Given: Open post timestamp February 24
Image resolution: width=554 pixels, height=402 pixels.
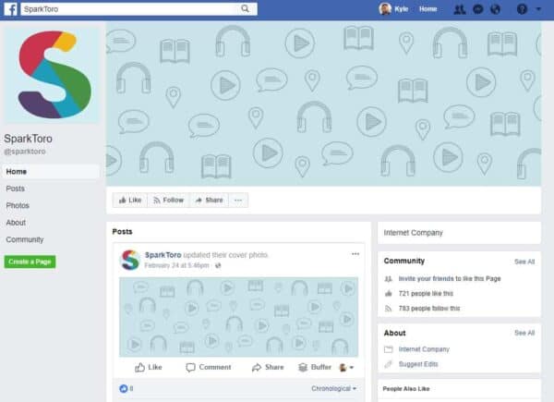Looking at the screenshot, I should click(176, 265).
